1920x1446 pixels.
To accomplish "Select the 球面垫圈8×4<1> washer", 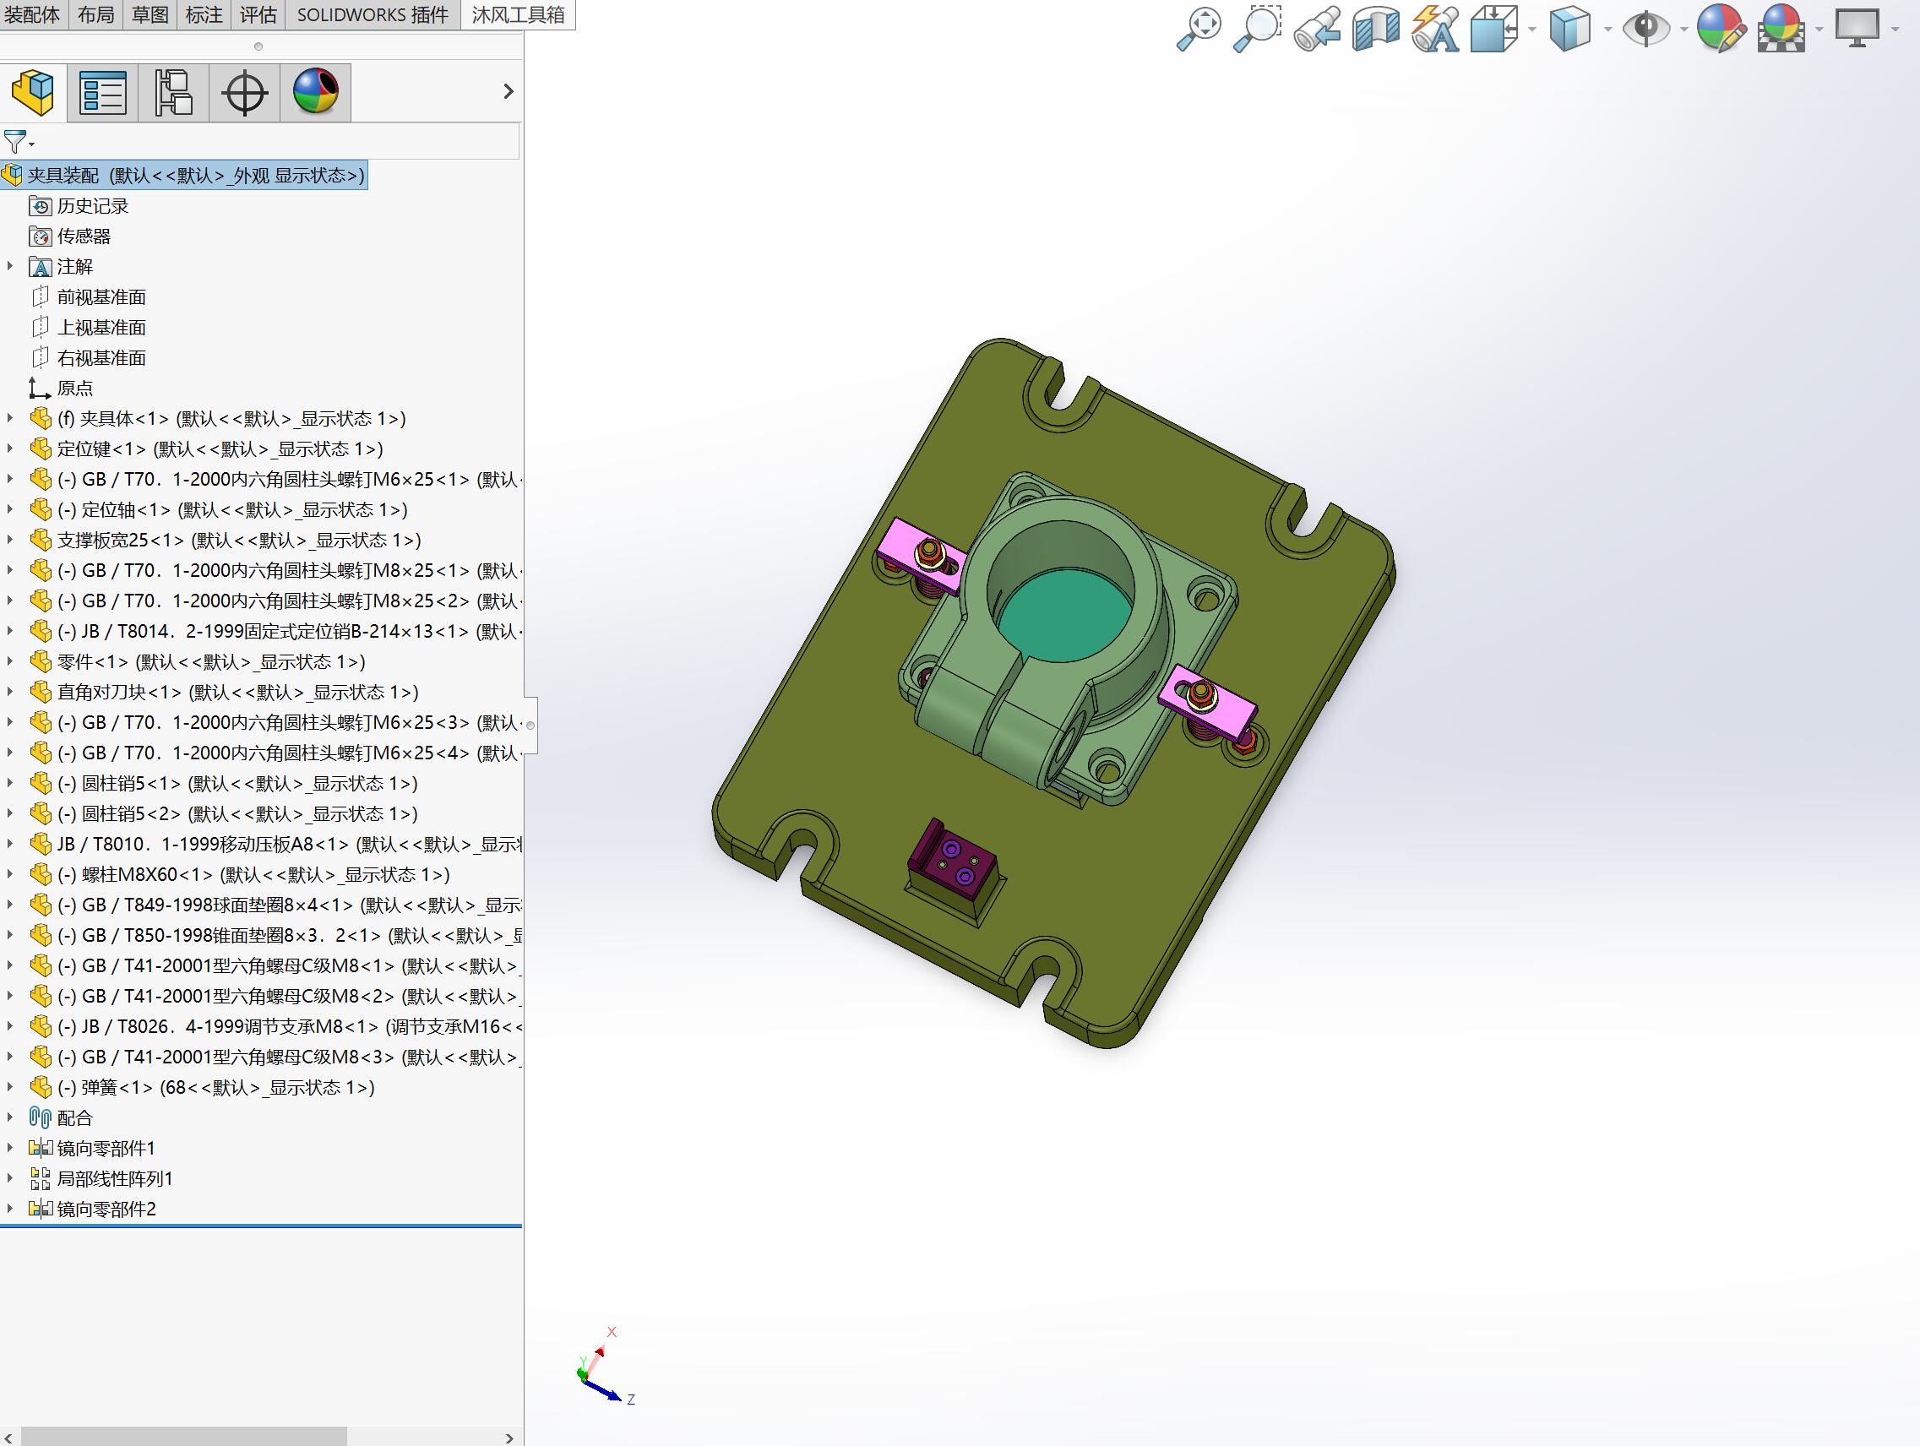I will [275, 905].
